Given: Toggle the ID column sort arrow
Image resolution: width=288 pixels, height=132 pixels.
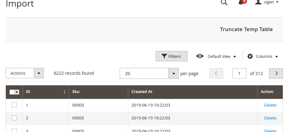Looking at the screenshot, I should coord(64,91).
